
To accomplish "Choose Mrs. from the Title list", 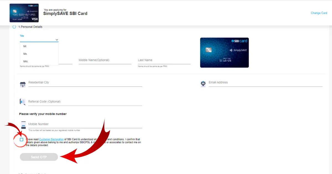I will pos(26,61).
